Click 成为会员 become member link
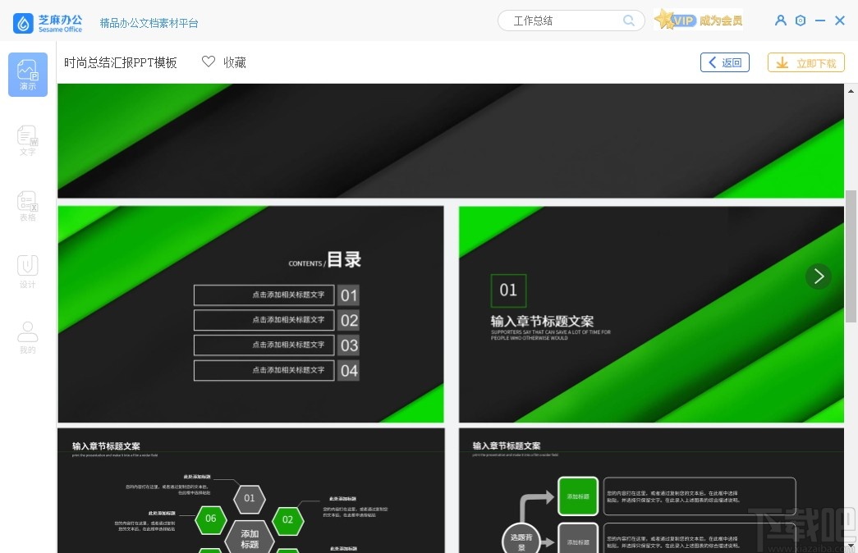Image resolution: width=858 pixels, height=553 pixels. 721,21
